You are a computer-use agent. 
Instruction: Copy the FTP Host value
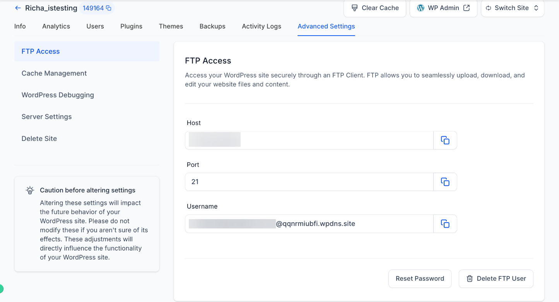click(x=445, y=140)
